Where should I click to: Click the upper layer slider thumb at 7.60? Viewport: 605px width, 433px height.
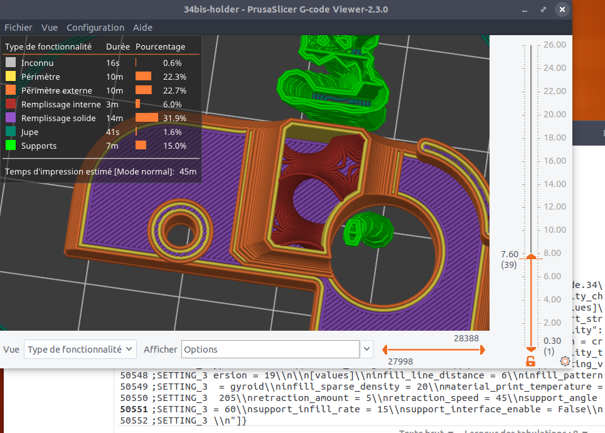(532, 256)
